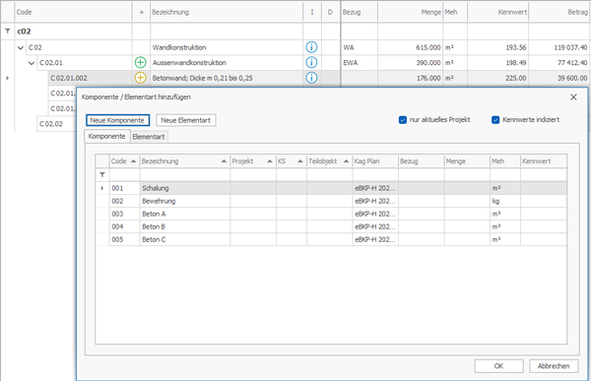Click Betonwand; Dicke m 0,21 bis 0,25 cell

227,78
